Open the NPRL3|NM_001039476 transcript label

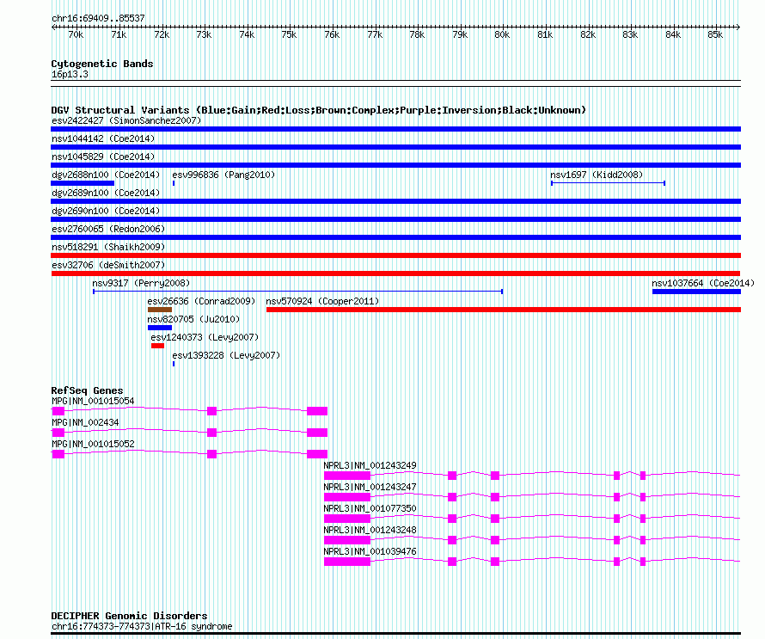pos(370,551)
